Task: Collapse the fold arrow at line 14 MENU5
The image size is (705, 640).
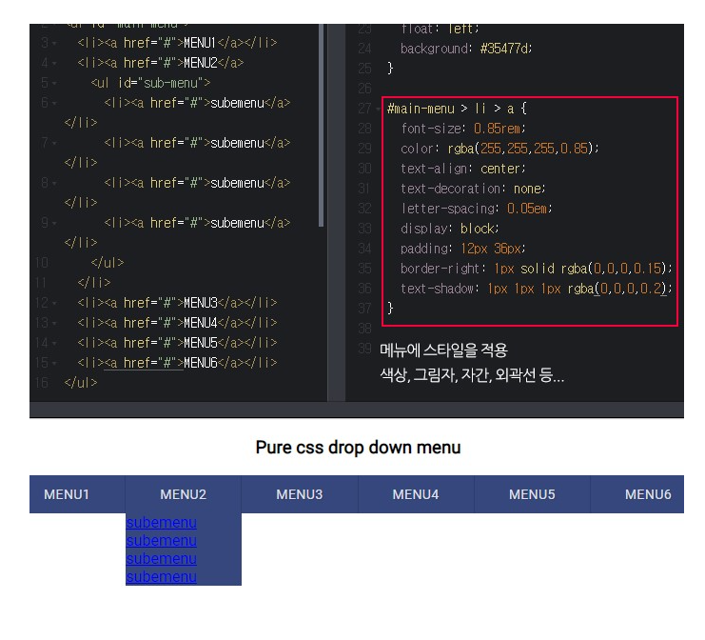Action: coord(54,344)
